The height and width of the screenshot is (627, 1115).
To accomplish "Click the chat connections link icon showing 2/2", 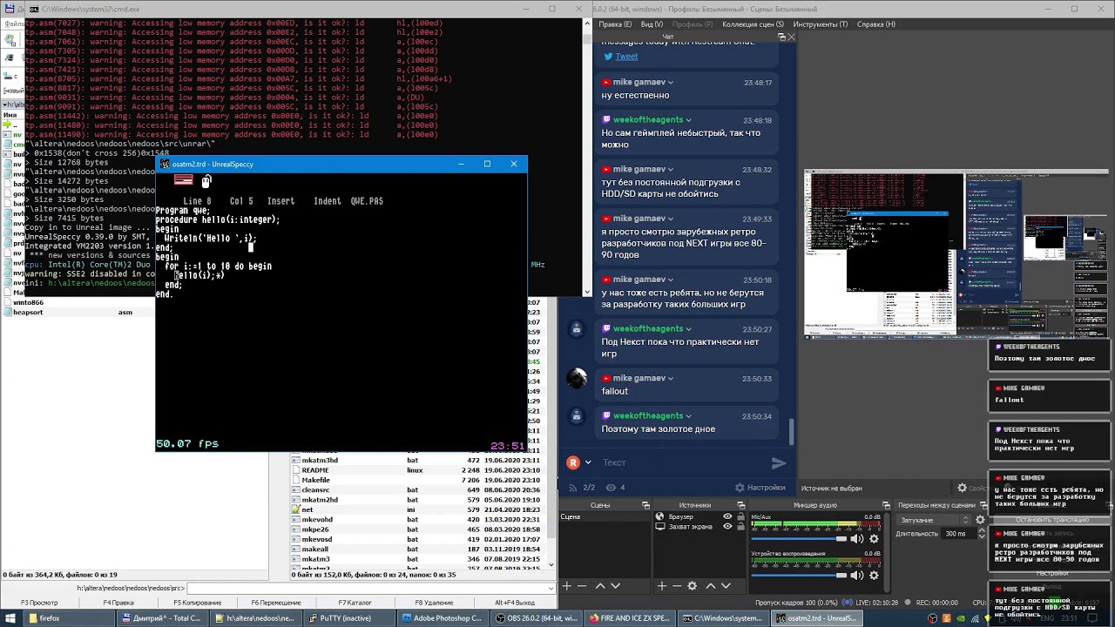I will tap(573, 488).
